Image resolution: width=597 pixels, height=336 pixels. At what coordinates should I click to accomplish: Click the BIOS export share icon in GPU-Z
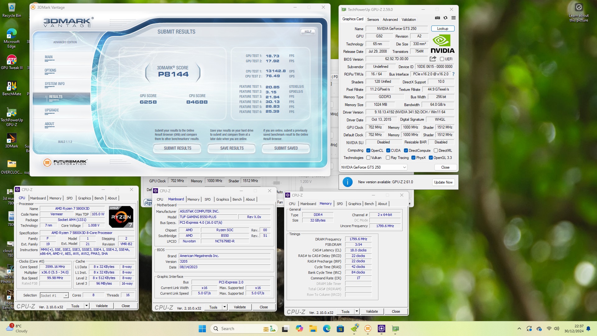point(433,59)
